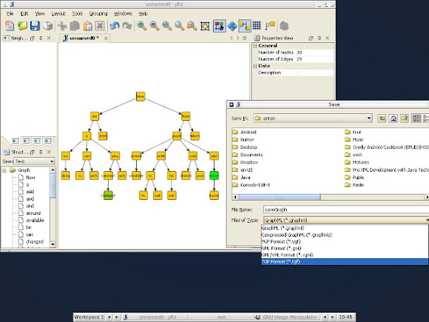Select the area zoom magnifier tool
This screenshot has height=322, width=429.
pyautogui.click(x=180, y=26)
